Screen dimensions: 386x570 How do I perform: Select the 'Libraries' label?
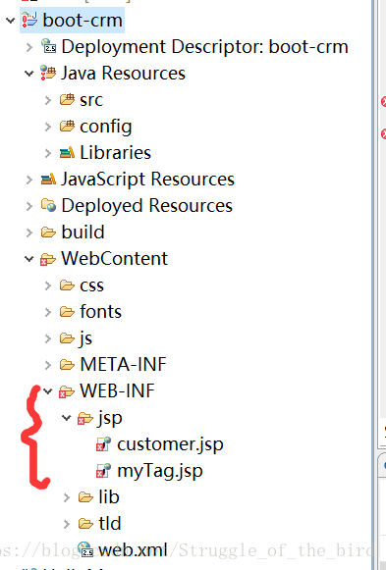[115, 153]
